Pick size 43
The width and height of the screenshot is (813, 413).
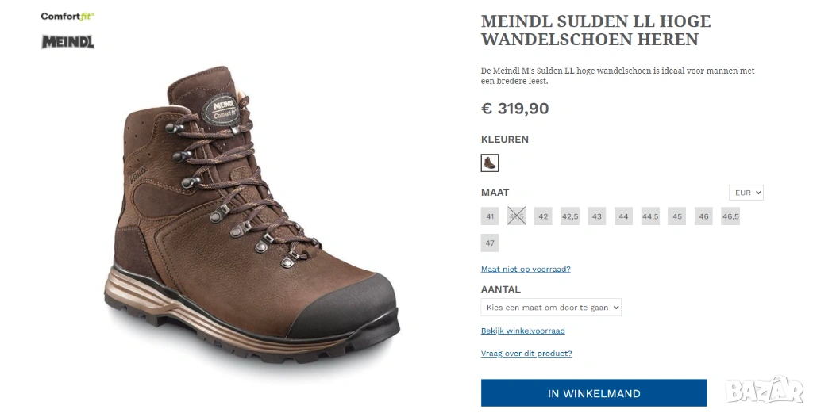coord(597,216)
